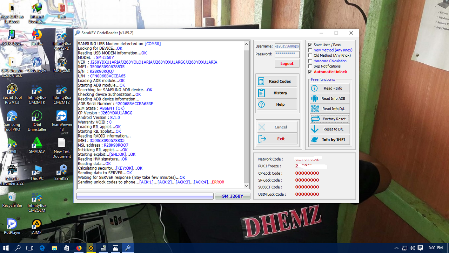Run the Read - Info free function
This screenshot has width=449, height=253.
[x=330, y=88]
